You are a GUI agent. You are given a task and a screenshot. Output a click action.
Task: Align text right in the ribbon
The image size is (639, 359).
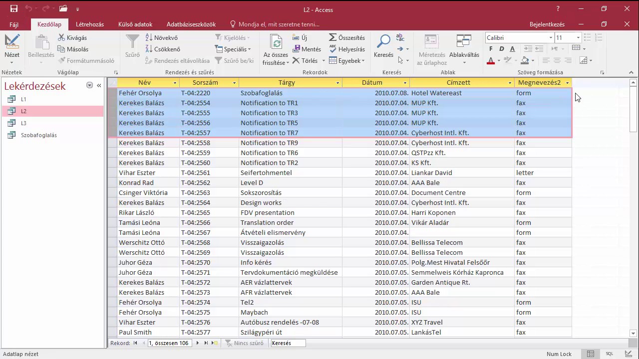coord(568,60)
